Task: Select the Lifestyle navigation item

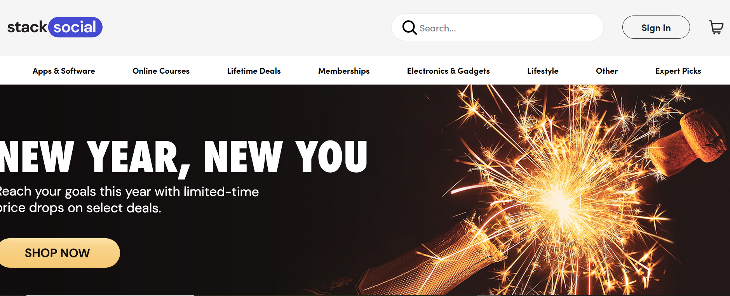Action: pos(543,71)
